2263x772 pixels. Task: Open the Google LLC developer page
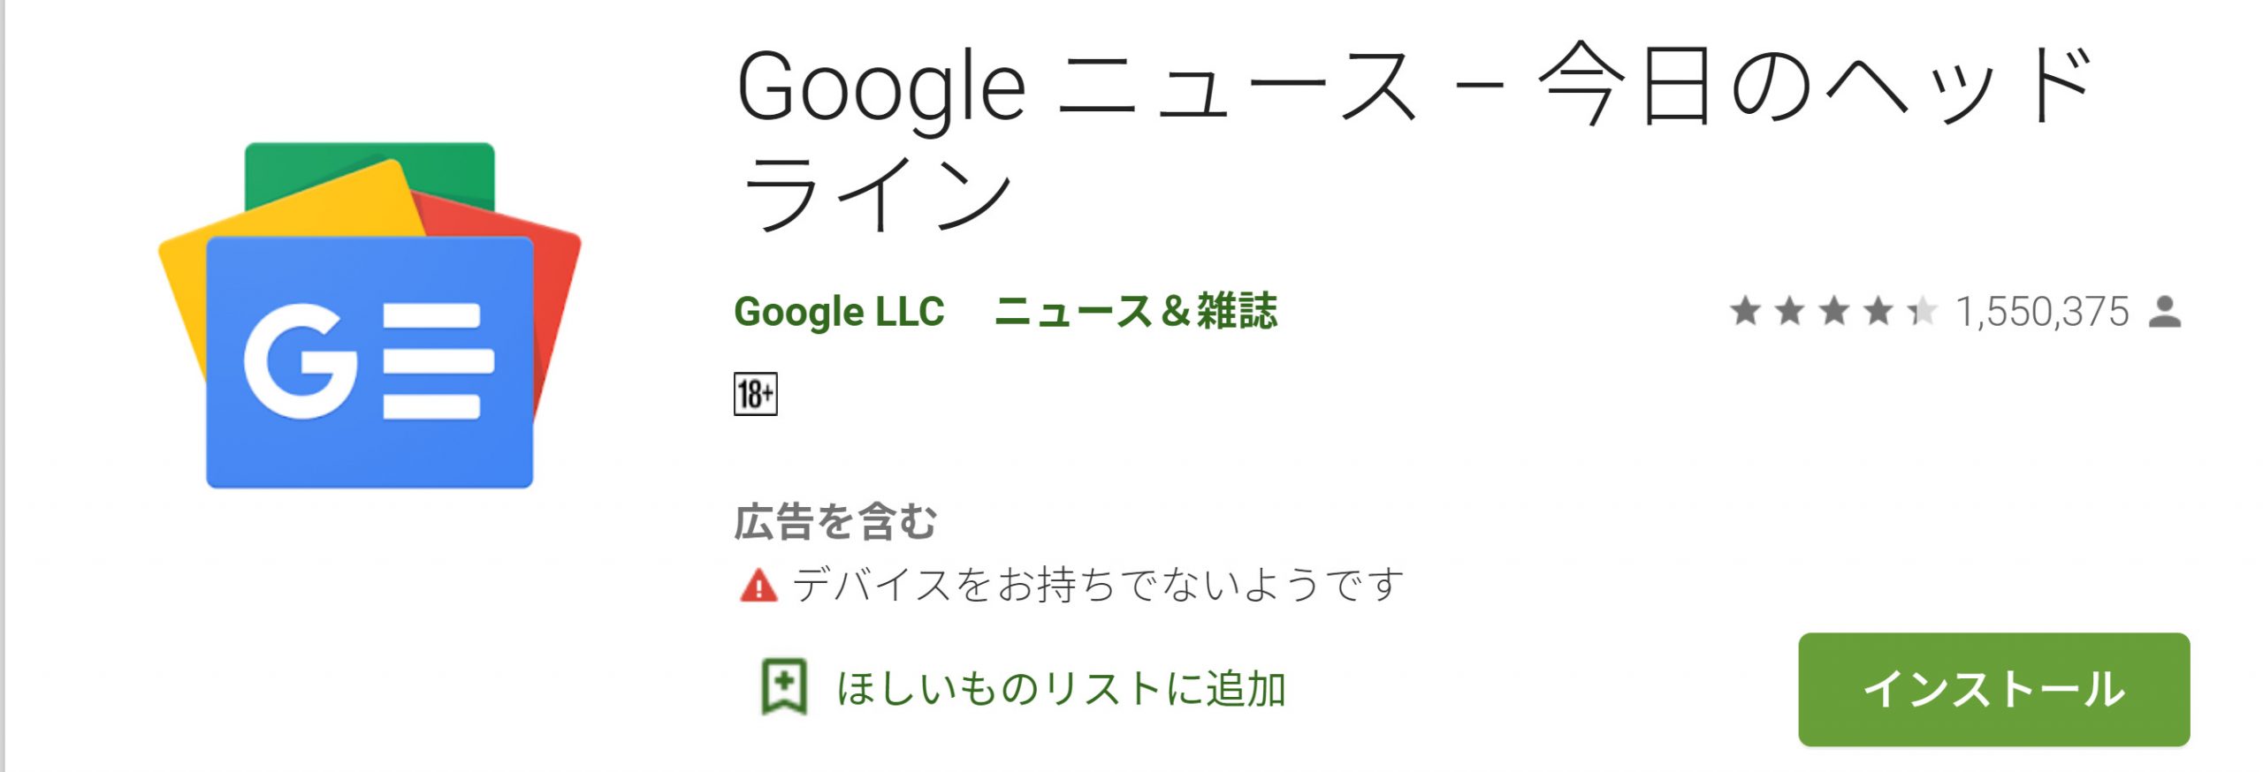pos(839,312)
